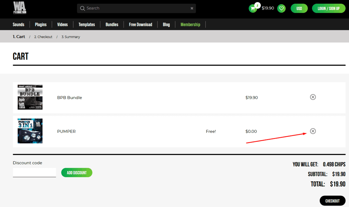349x207 pixels.
Task: Open the BPB Bundle product thumbnail
Action: (30, 97)
